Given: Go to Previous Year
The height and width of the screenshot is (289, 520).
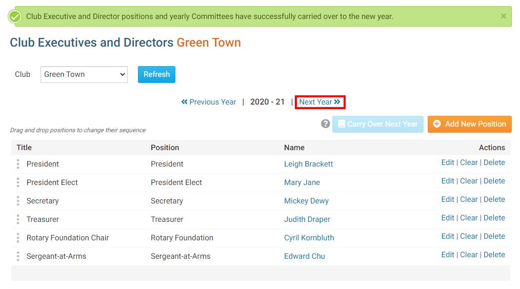Looking at the screenshot, I should click(x=209, y=102).
